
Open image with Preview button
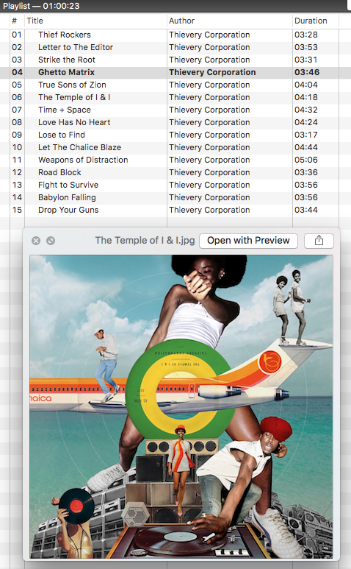pos(248,241)
